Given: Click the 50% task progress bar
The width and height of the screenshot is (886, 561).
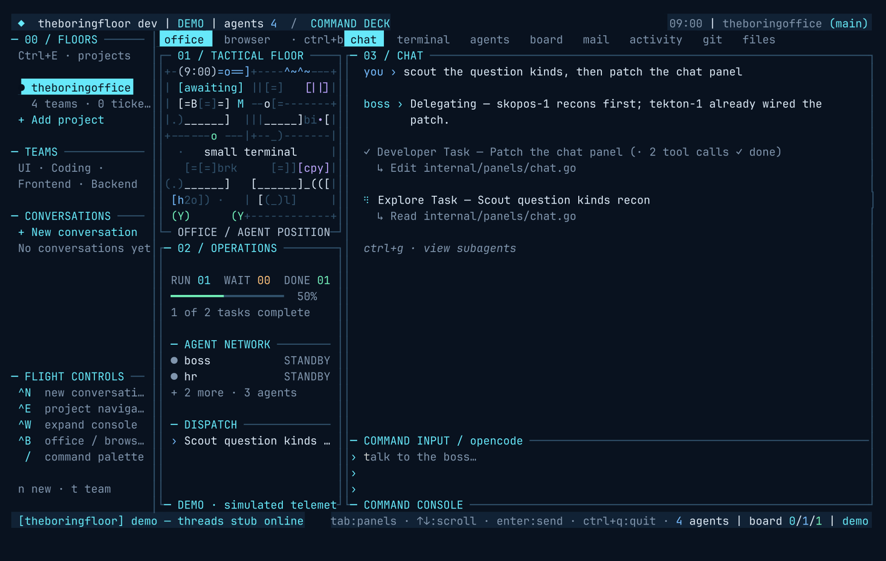Looking at the screenshot, I should pos(227,296).
